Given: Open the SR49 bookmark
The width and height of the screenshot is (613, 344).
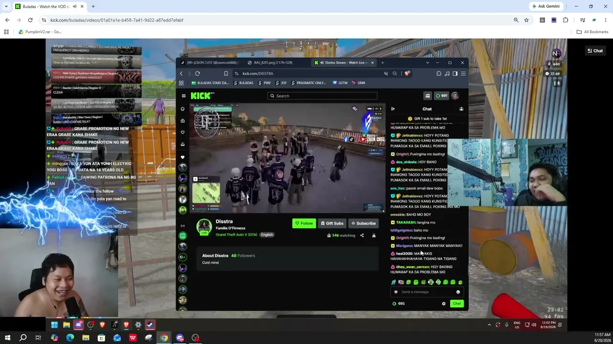Looking at the screenshot, I should [x=359, y=83].
